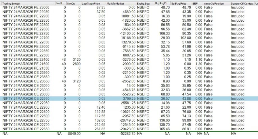Select the NIFTY 24MAR2026 PE 22650 symbol
258x139 pixels.
click(x=26, y=42)
